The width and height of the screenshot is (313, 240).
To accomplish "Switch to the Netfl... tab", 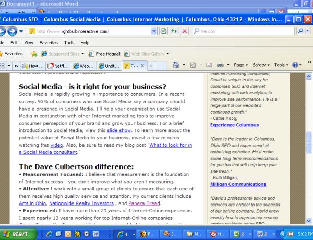I will (58, 66).
